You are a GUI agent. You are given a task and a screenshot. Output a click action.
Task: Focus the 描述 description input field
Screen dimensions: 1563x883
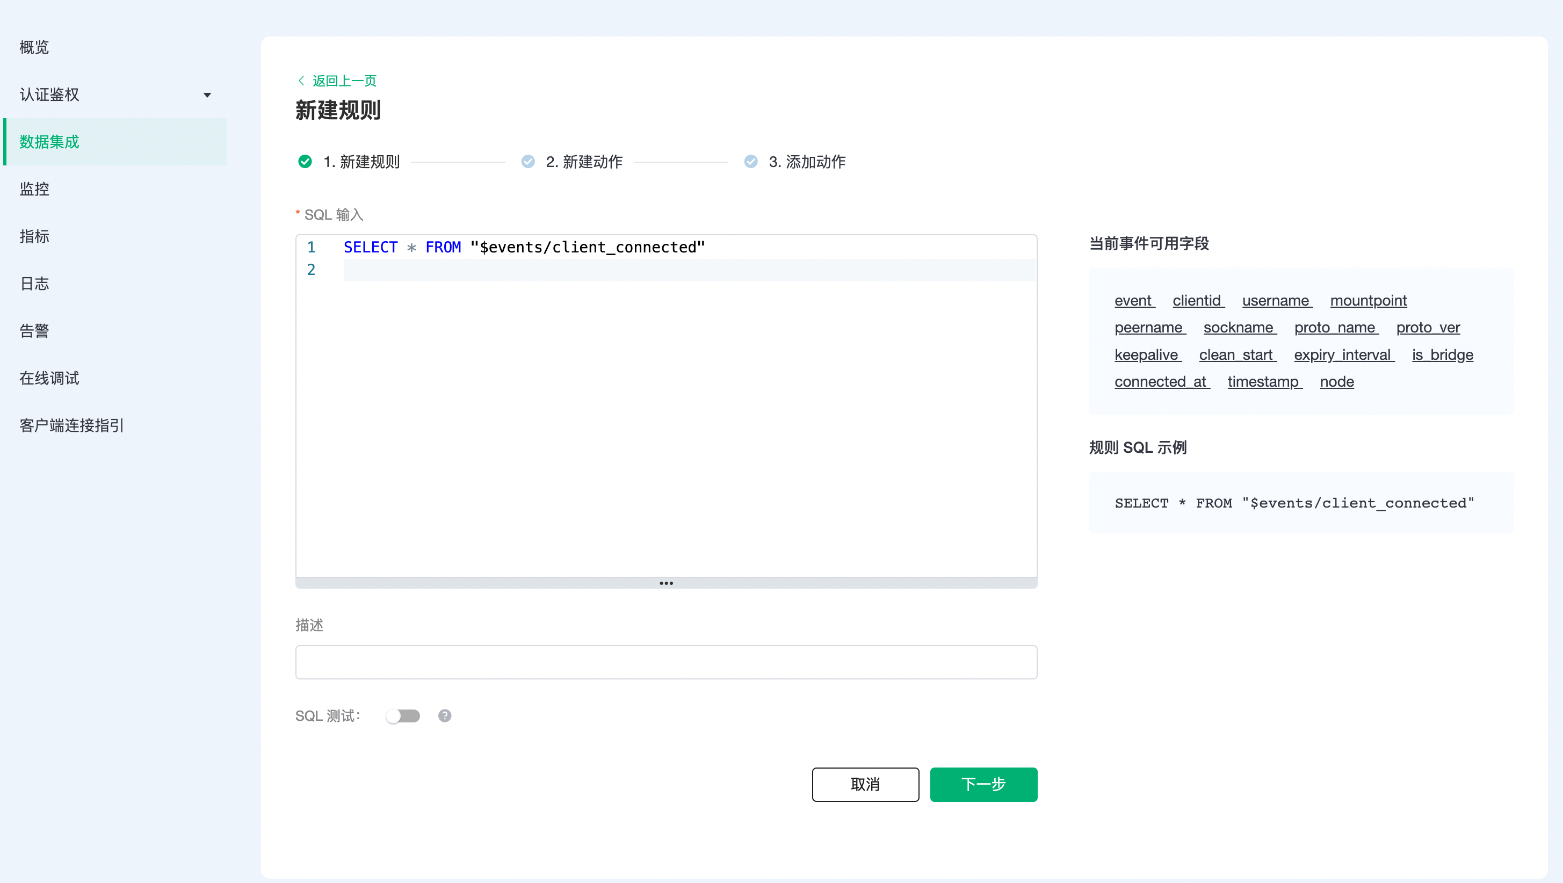tap(665, 662)
